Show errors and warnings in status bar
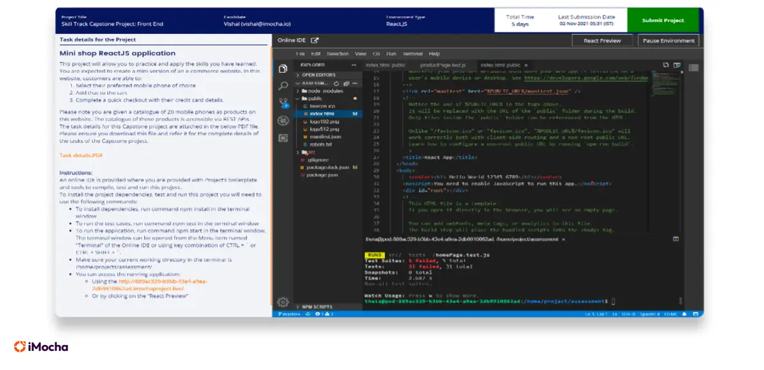Screen dimensions: 764x370 [324, 314]
